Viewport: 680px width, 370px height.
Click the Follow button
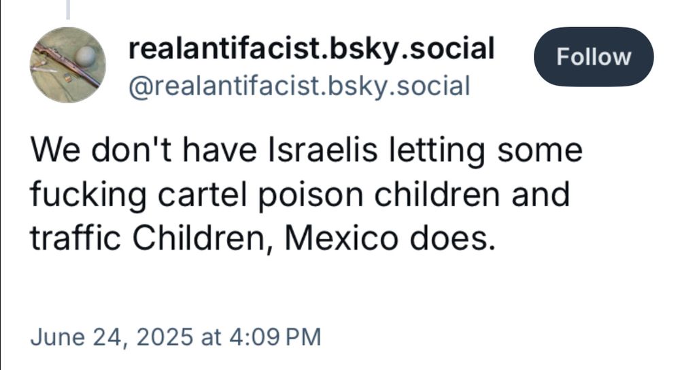click(x=594, y=57)
